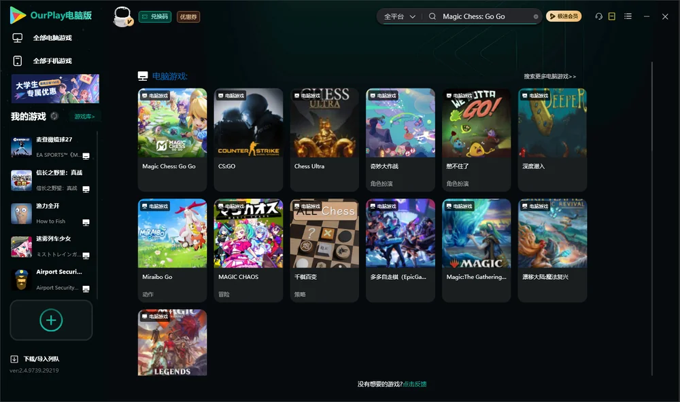Select 迷雾列车少女 in my games
The image size is (680, 402).
(x=51, y=246)
